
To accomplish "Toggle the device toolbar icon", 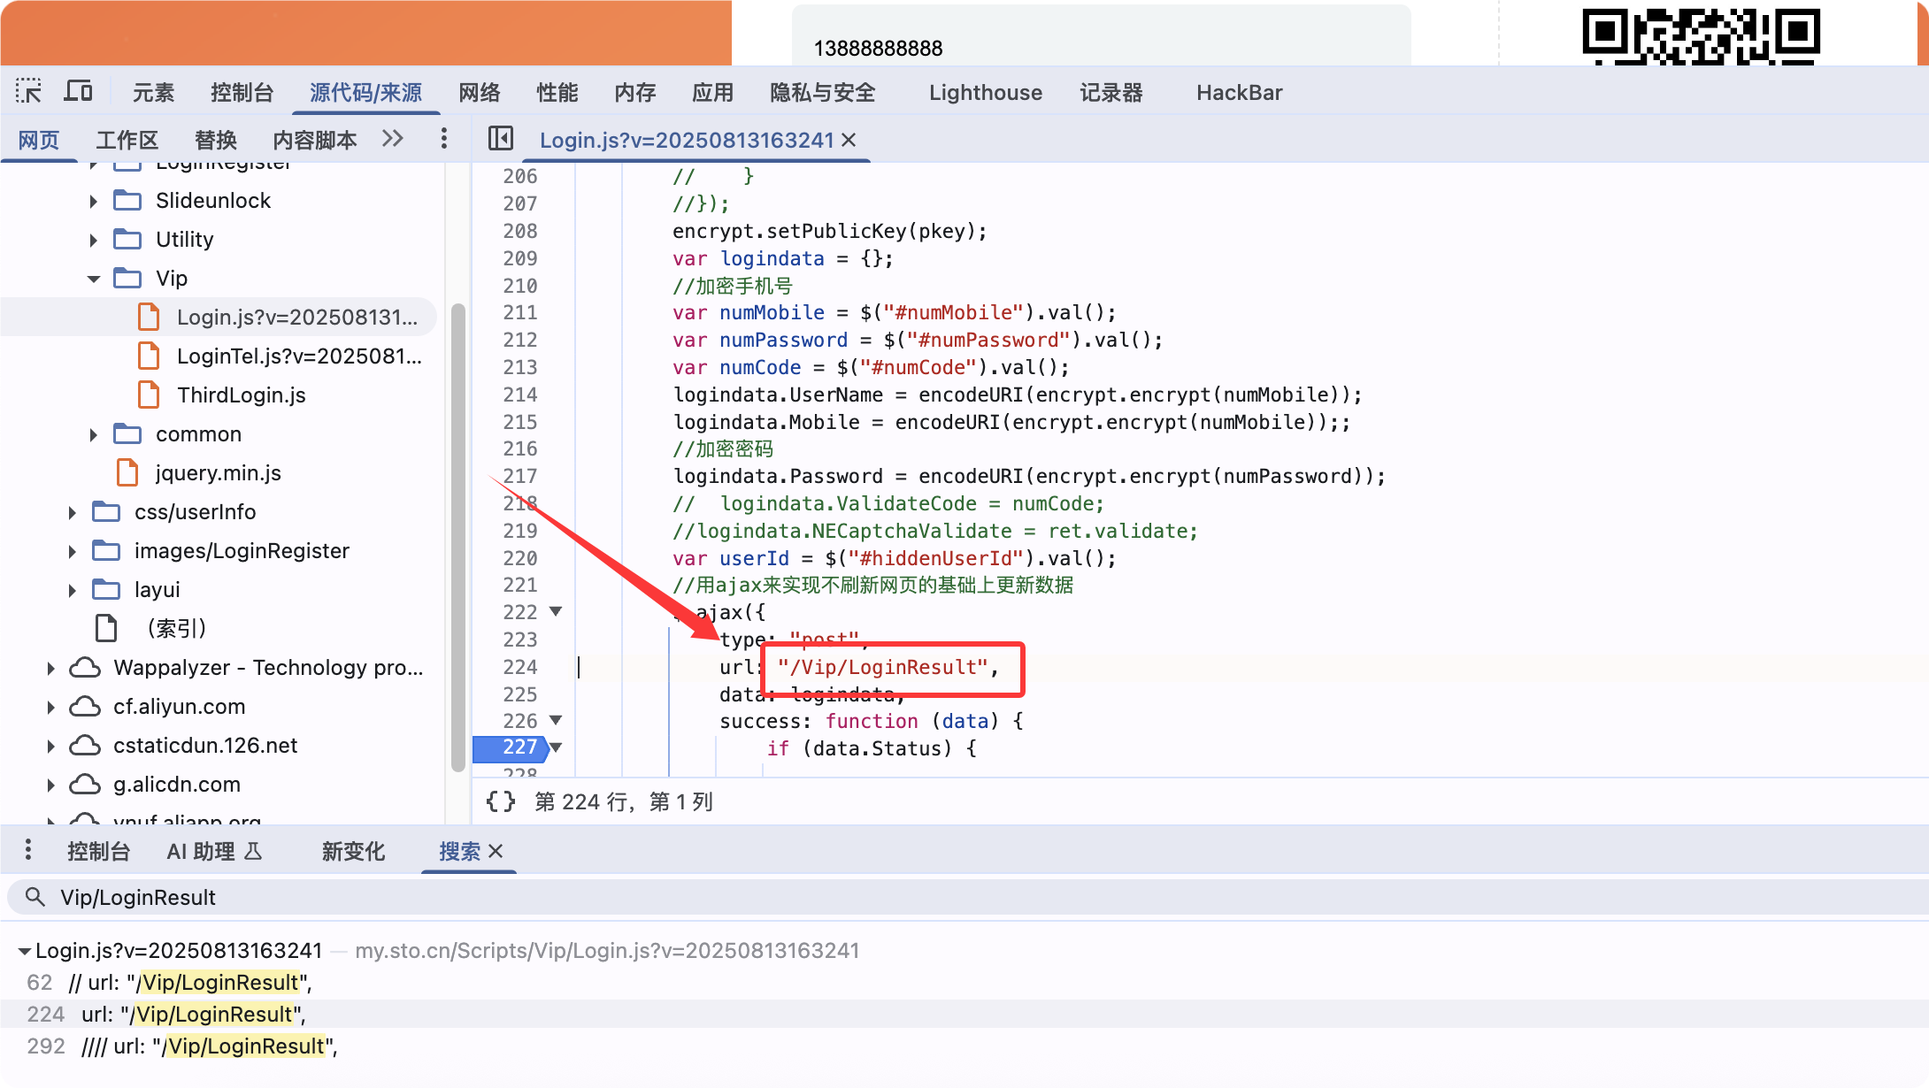I will (79, 92).
